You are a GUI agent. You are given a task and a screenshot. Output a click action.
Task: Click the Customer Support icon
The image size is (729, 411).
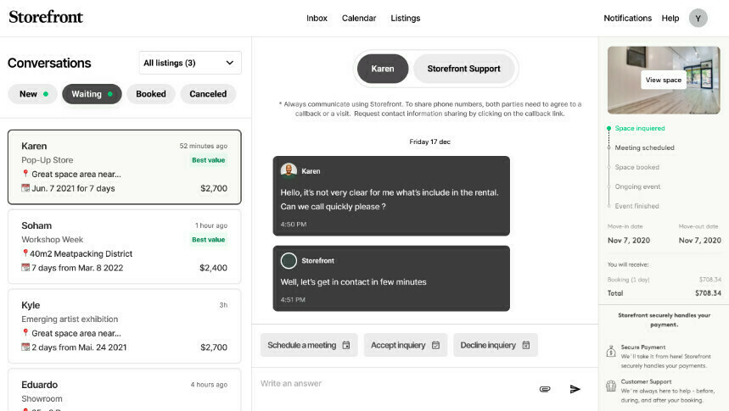coord(611,386)
